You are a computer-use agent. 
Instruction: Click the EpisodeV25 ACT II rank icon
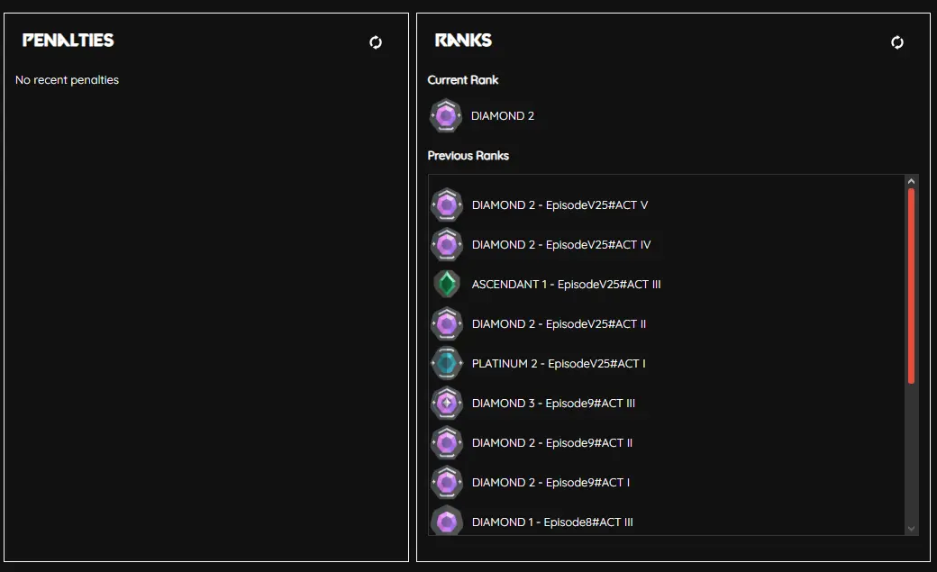click(x=447, y=324)
